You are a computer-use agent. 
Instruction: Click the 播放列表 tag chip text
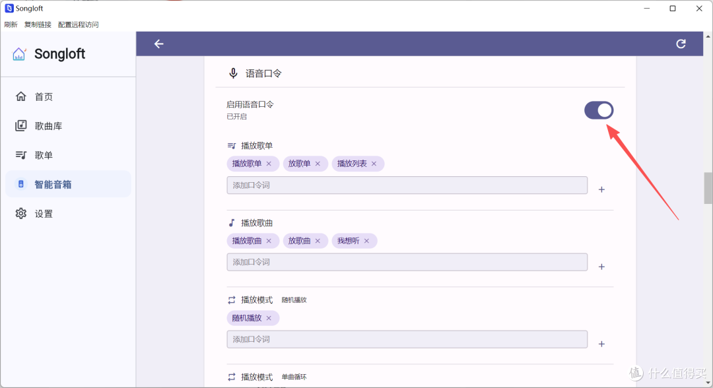click(x=352, y=164)
